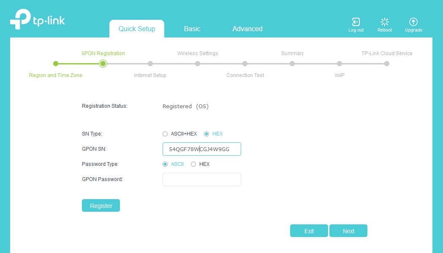This screenshot has width=443, height=253.
Task: Select the VoIP step marker
Action: click(340, 64)
